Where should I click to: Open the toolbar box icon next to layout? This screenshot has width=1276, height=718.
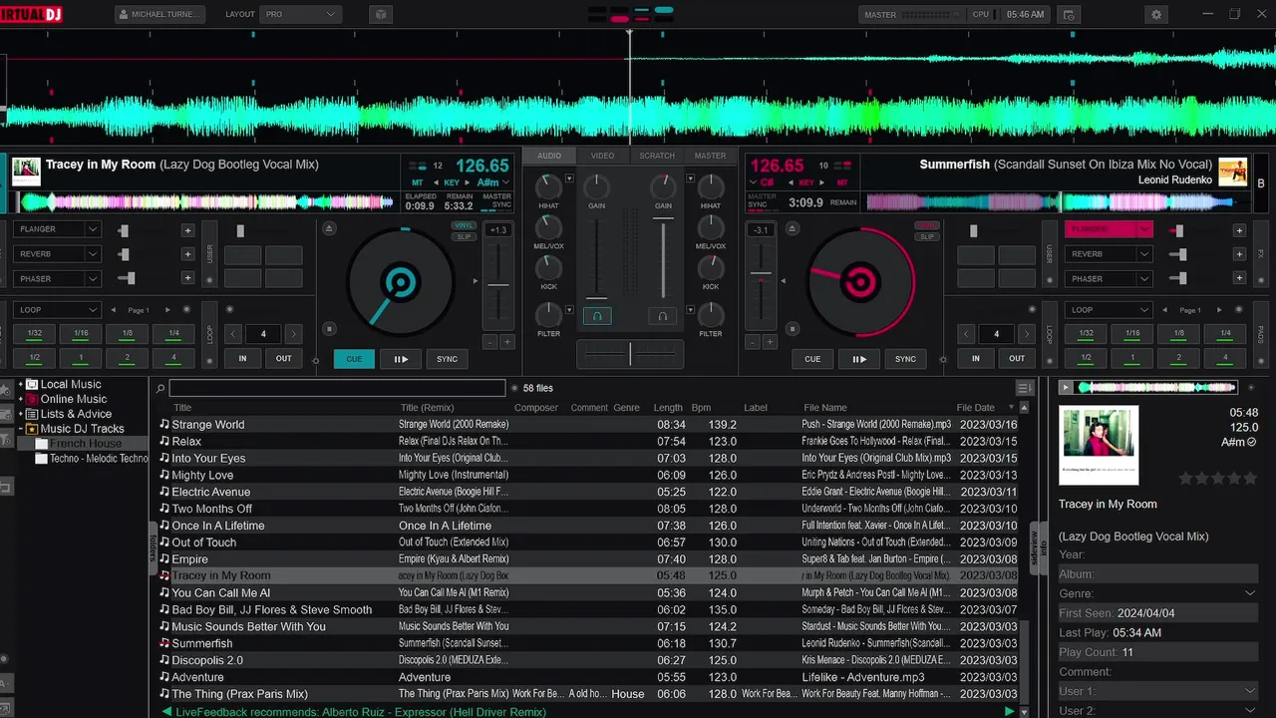380,15
